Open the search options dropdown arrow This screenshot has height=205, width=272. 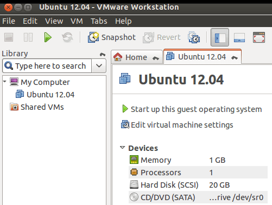99,65
